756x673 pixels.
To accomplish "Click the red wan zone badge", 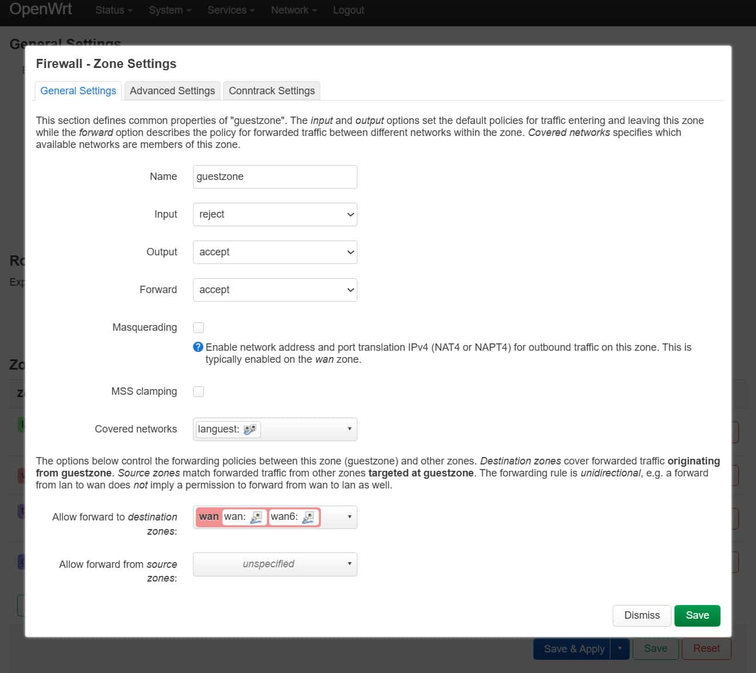I will 208,516.
